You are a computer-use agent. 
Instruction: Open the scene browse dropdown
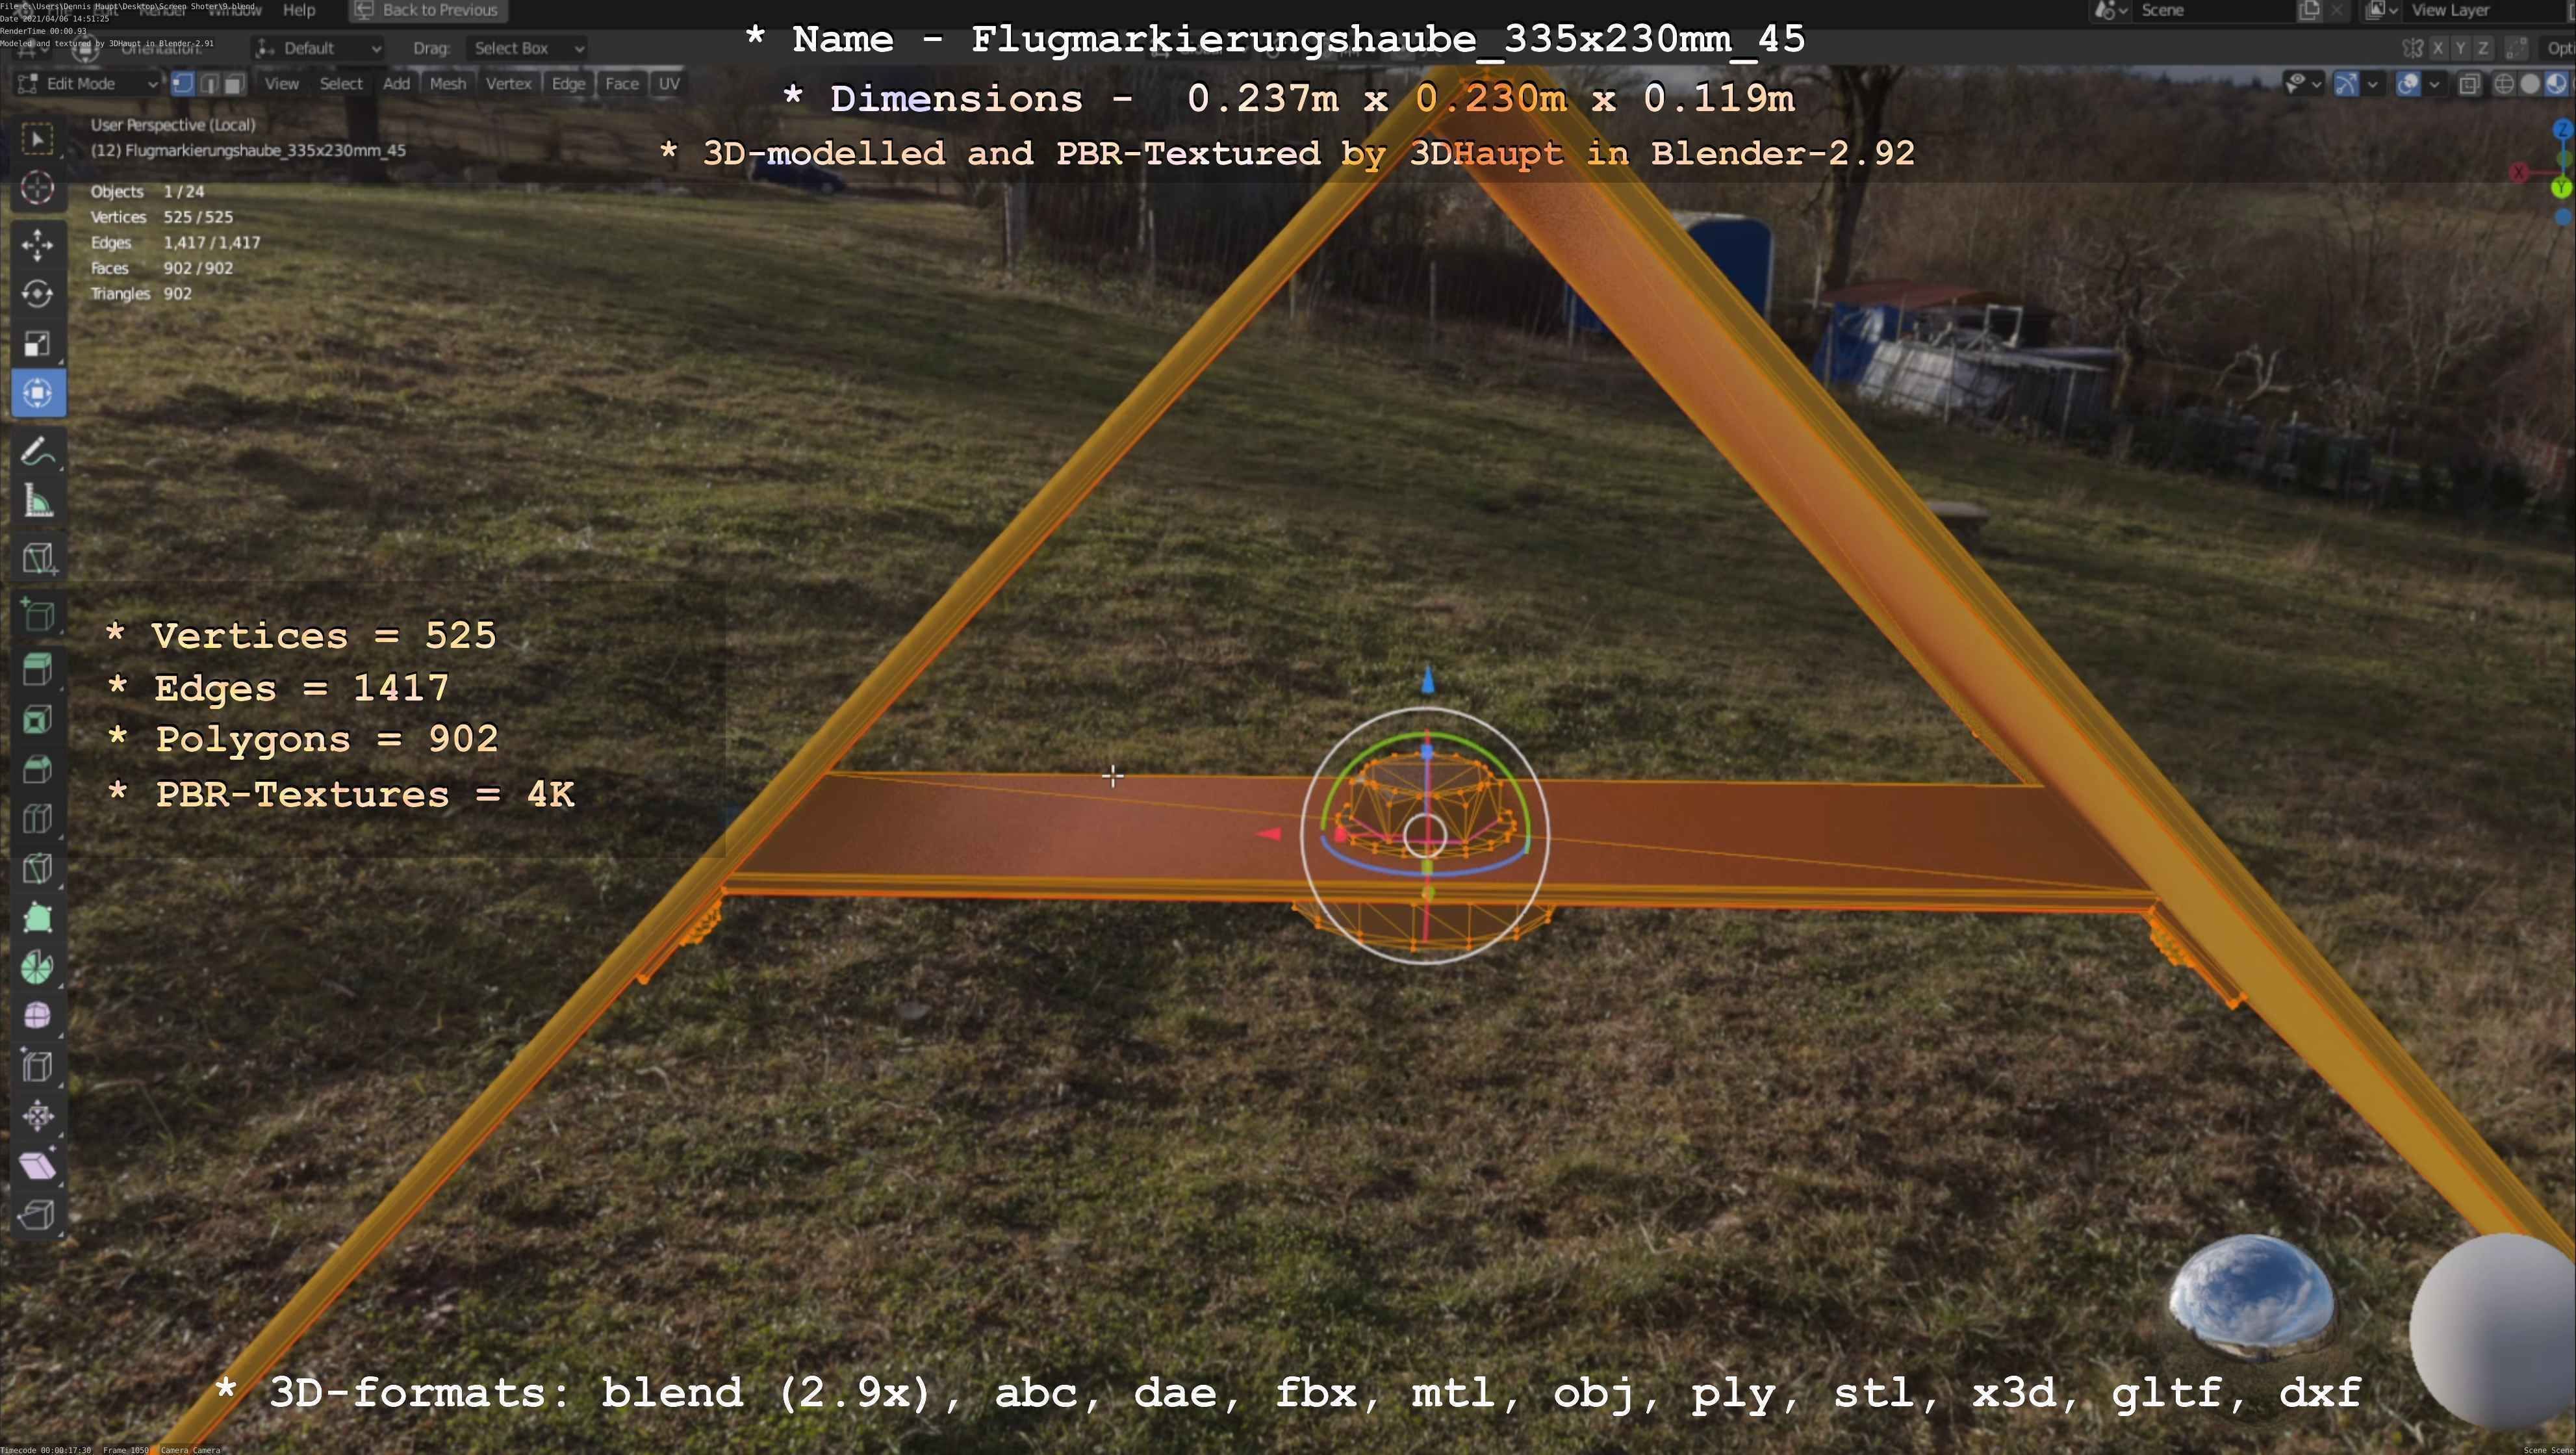point(2112,10)
